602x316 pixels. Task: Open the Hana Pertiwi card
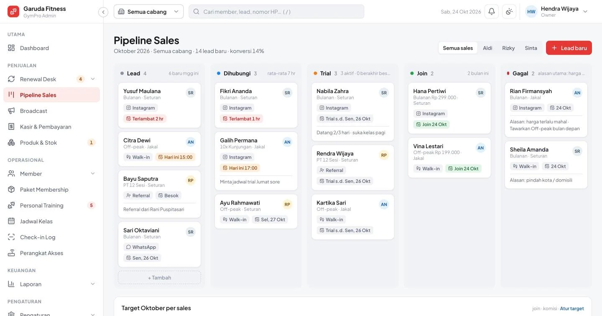(x=449, y=108)
